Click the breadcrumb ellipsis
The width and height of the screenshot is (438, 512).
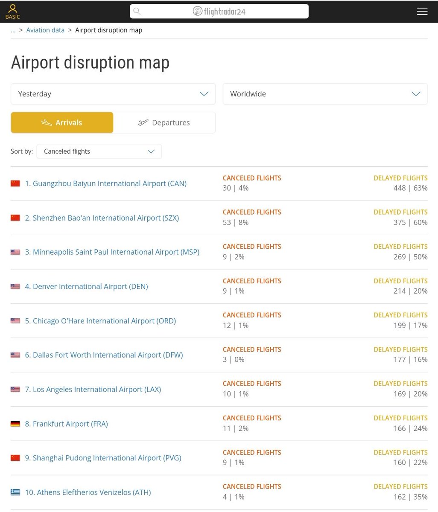(x=13, y=30)
